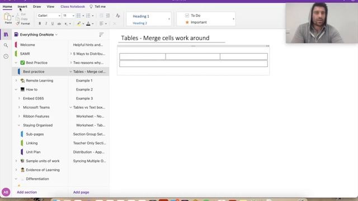358x201 pixels.
Task: Open recent notes clock icon
Action: coord(6,56)
